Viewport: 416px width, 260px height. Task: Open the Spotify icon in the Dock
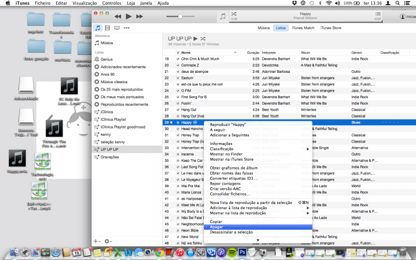[x=232, y=252]
